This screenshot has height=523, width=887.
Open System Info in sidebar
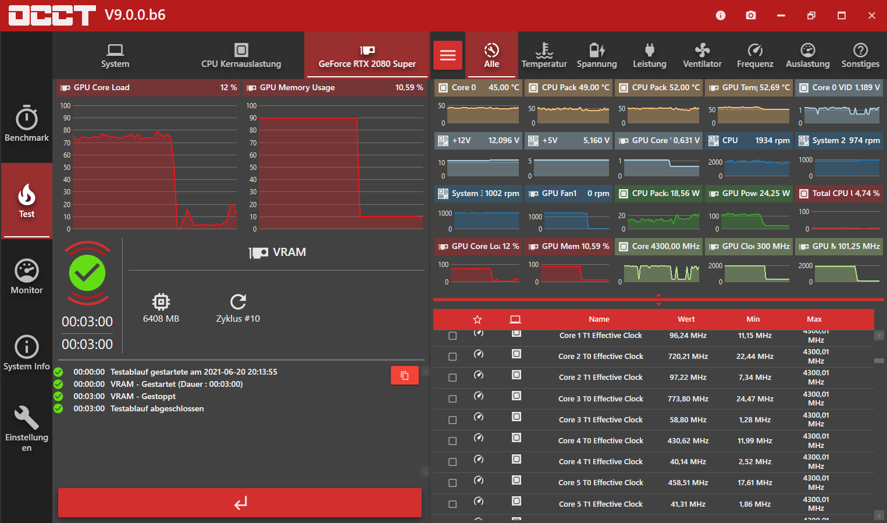point(26,353)
